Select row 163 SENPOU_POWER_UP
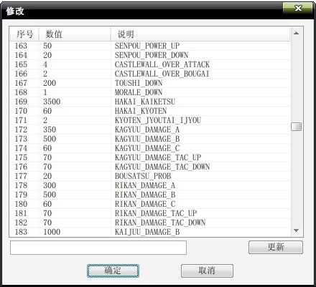 click(x=150, y=46)
